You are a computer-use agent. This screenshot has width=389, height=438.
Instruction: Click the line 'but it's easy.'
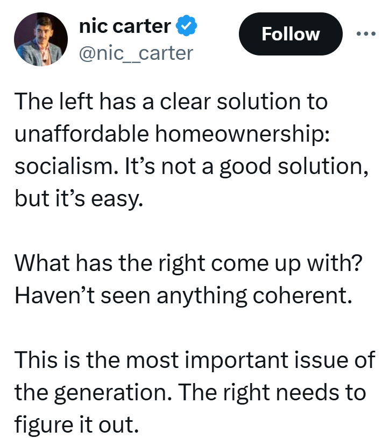pos(79,199)
